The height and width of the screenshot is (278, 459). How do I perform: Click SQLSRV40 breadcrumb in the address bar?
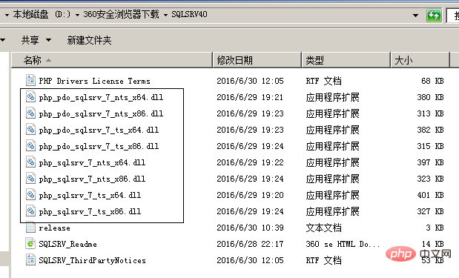[189, 14]
